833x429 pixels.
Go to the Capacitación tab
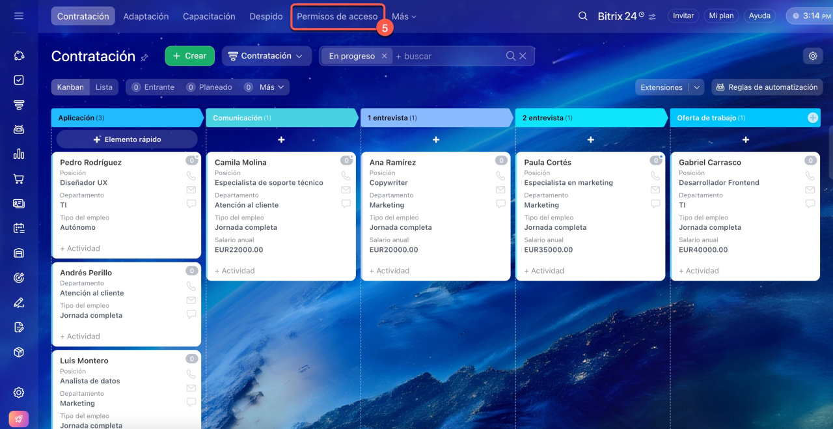tap(209, 16)
